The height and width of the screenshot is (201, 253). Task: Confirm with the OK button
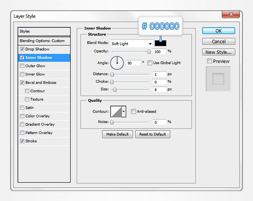[218, 31]
